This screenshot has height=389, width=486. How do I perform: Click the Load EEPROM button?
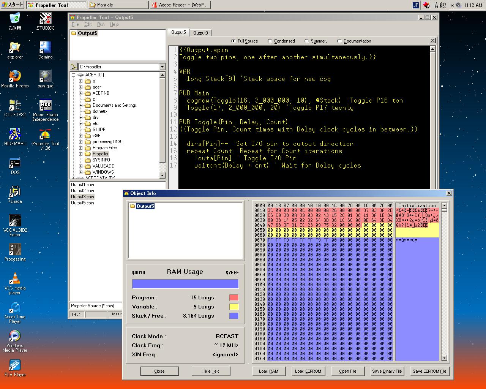pos(308,371)
